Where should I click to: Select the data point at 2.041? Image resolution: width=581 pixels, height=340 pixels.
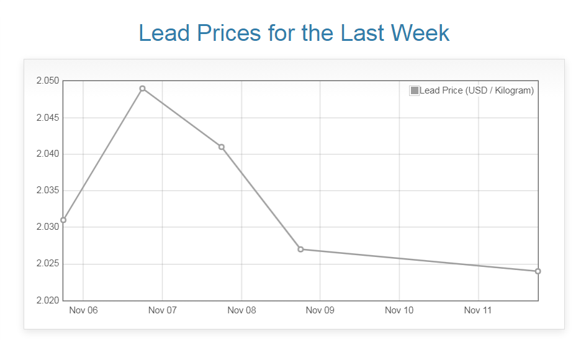[x=222, y=147]
